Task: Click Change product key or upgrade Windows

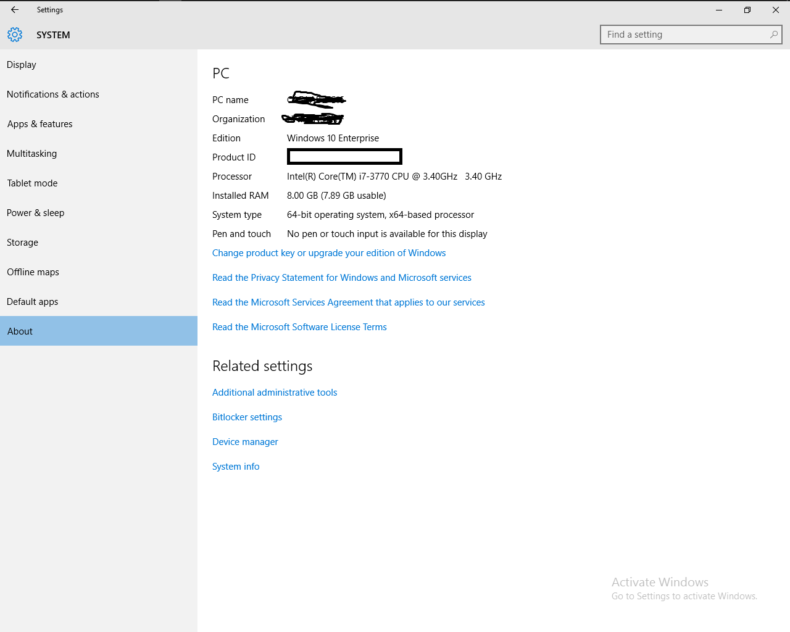Action: point(329,252)
